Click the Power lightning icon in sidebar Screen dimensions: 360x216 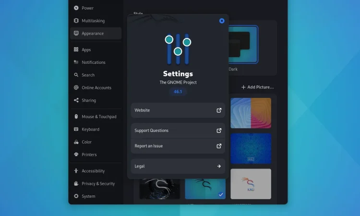point(76,8)
